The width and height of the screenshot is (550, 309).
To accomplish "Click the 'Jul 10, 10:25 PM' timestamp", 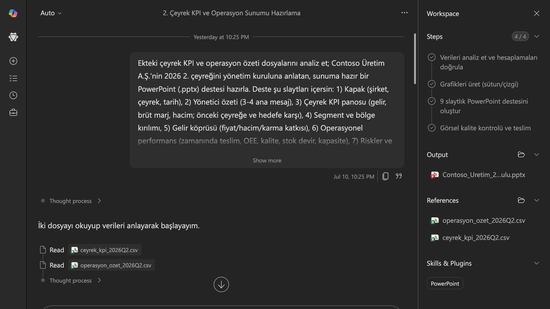I will (354, 176).
